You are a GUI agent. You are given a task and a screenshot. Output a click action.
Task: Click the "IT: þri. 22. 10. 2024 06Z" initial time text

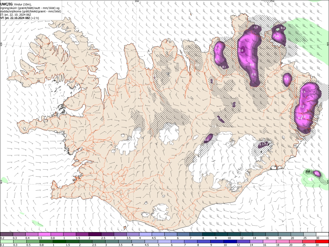16,15
